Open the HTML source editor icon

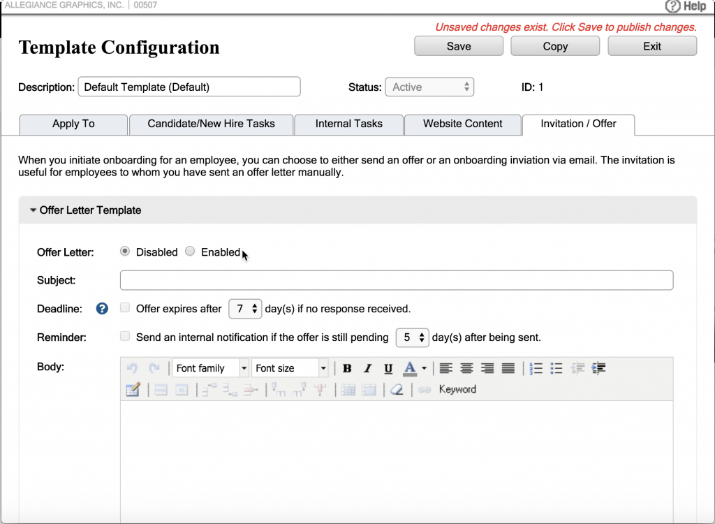[133, 390]
